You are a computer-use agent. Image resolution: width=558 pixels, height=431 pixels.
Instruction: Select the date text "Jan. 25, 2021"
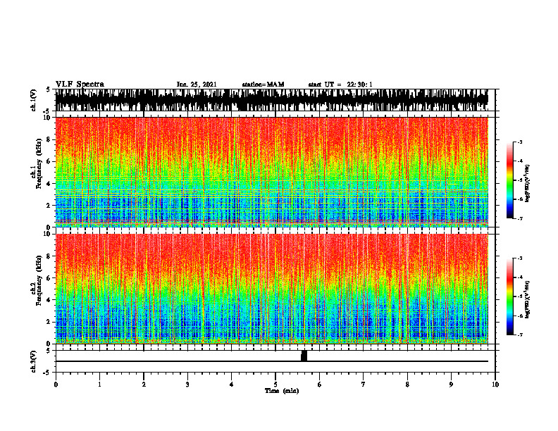(197, 85)
